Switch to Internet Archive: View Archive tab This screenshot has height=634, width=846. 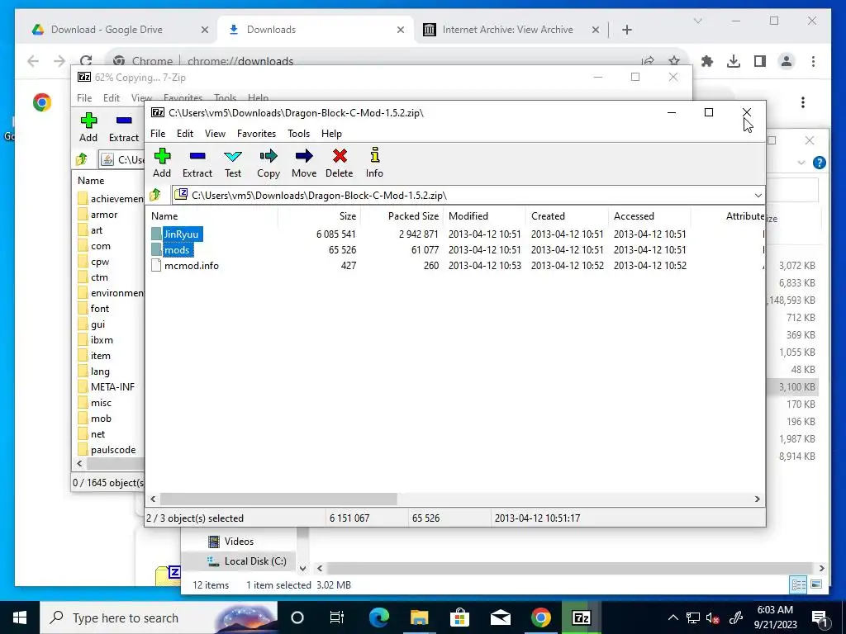coord(508,30)
